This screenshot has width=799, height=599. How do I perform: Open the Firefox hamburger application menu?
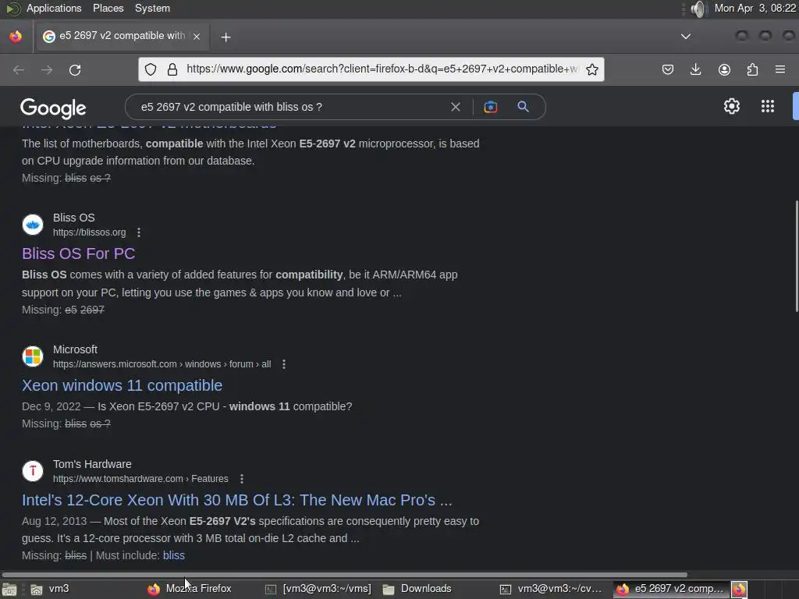coord(780,69)
